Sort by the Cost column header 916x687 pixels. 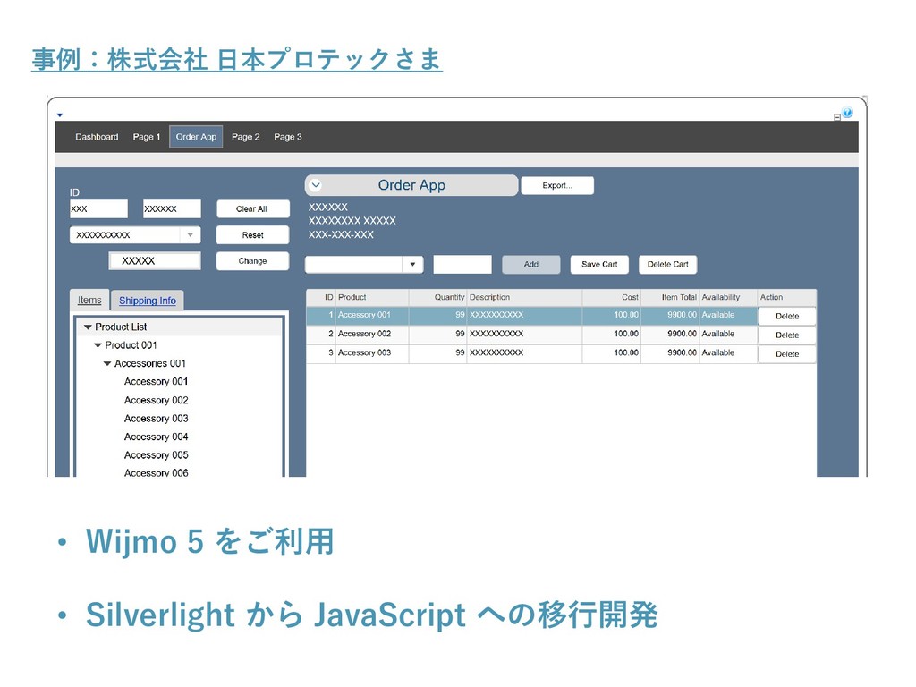click(611, 297)
